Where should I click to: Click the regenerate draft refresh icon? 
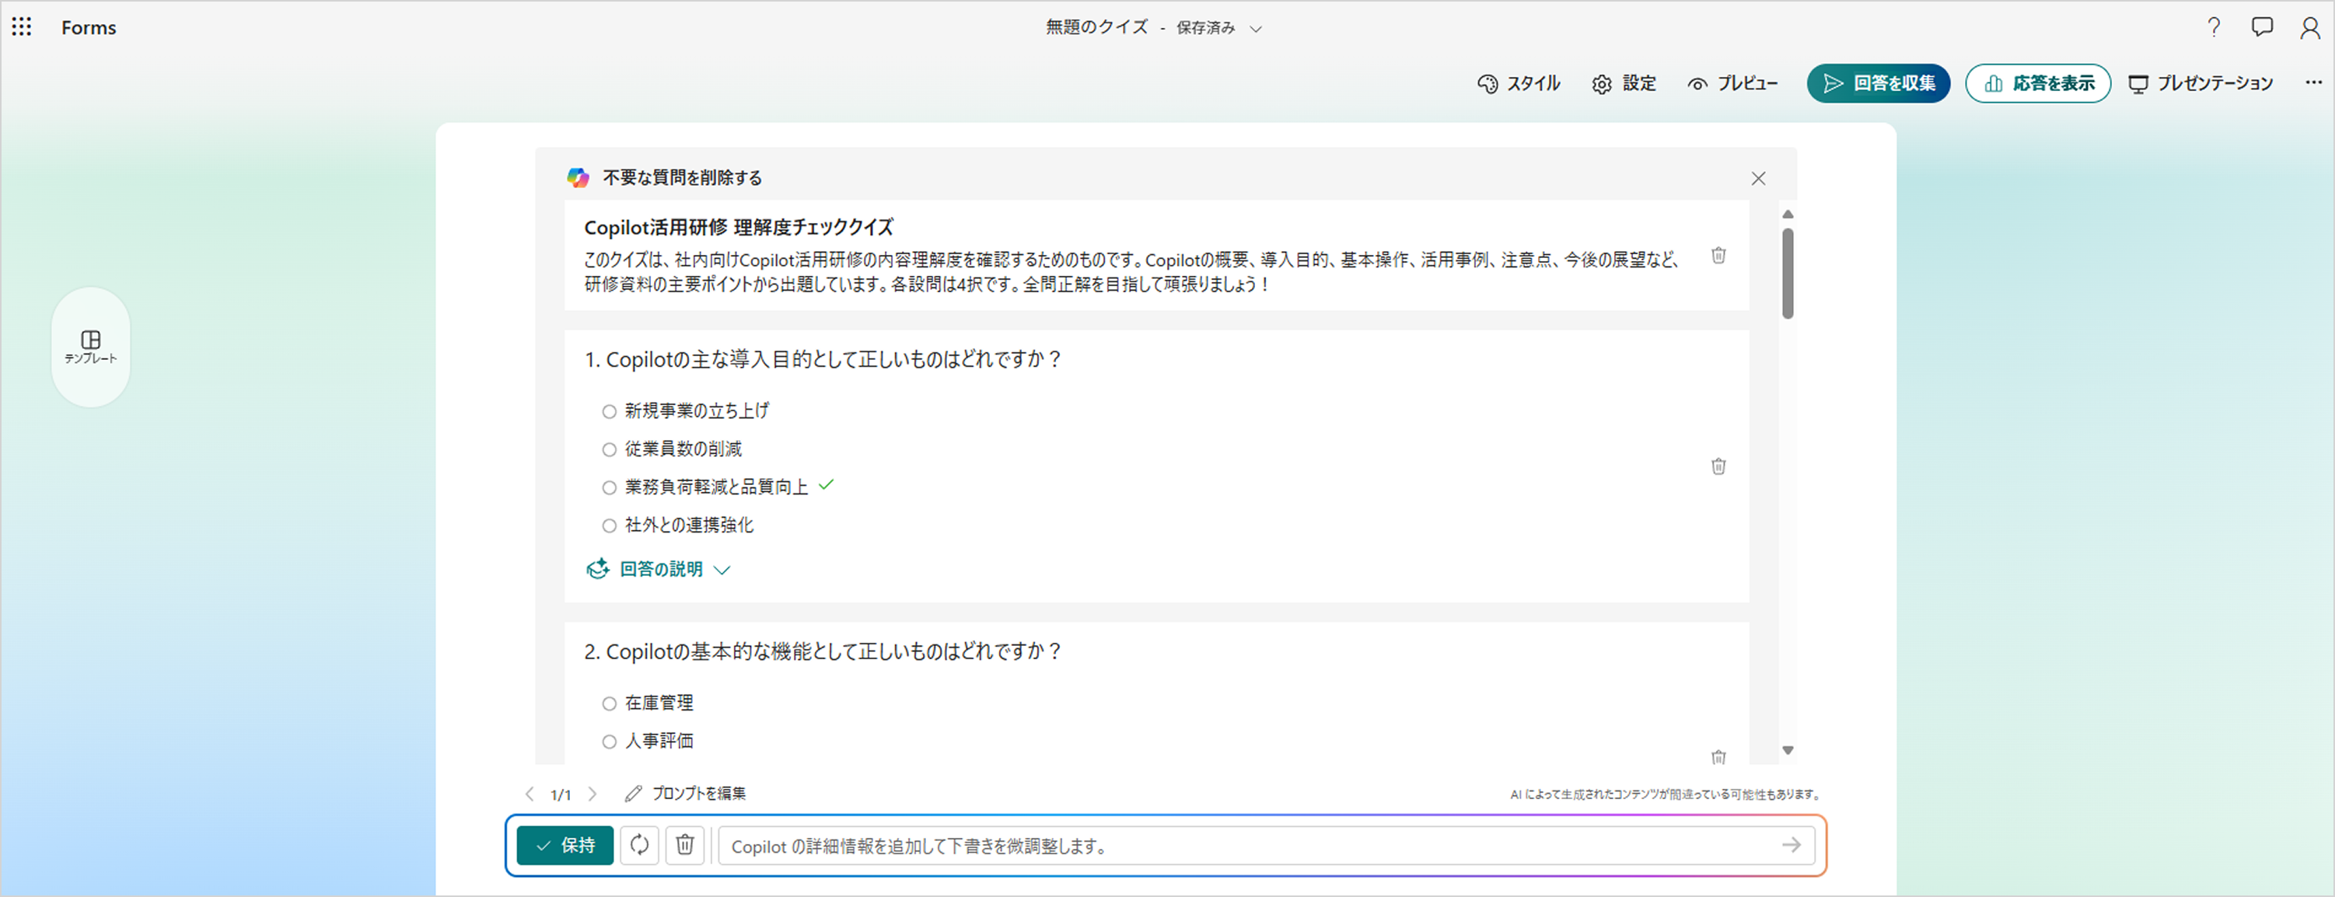pos(639,844)
